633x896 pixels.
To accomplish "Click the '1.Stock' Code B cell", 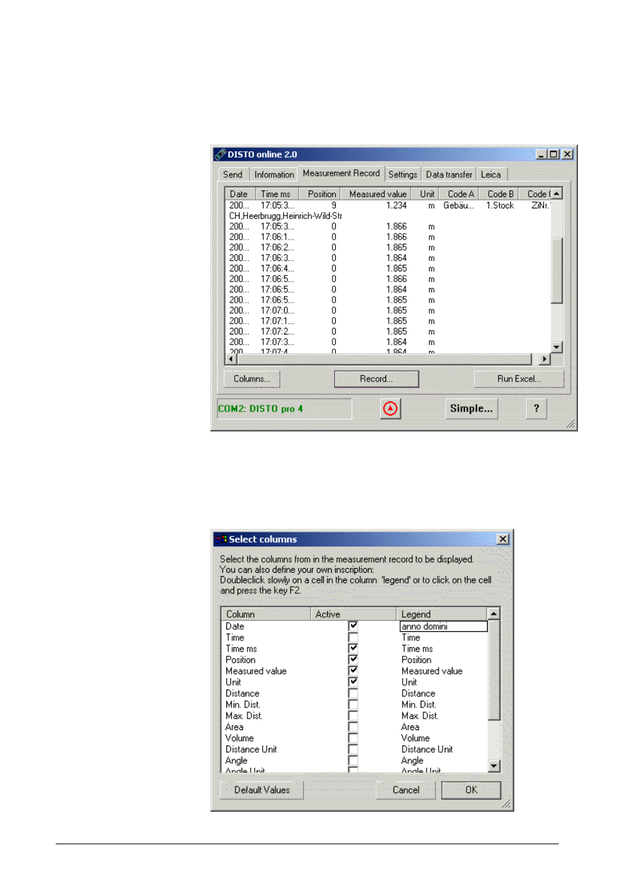I will click(500, 205).
